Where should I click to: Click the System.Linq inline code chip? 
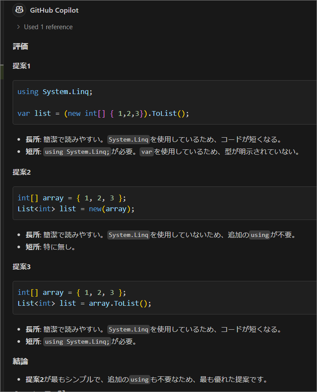pyautogui.click(x=128, y=139)
